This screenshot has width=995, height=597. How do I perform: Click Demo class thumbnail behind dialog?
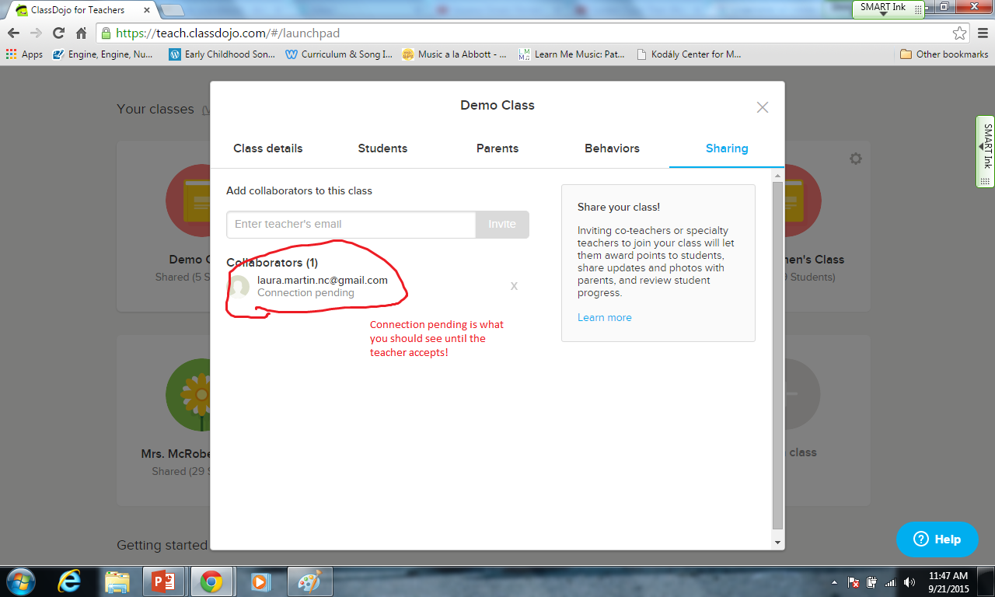coord(188,201)
